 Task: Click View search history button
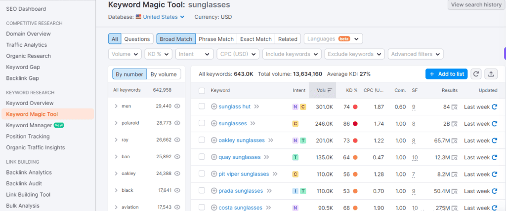click(476, 4)
